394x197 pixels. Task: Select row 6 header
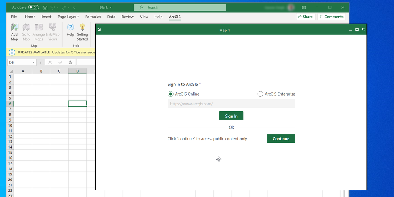(10, 103)
